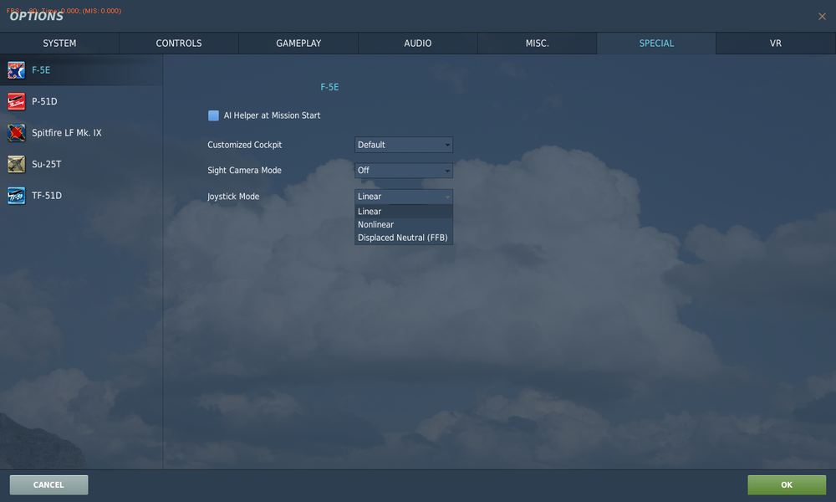Open the GAMEPLAY tab
Image resolution: width=836 pixels, height=502 pixels.
[x=298, y=43]
